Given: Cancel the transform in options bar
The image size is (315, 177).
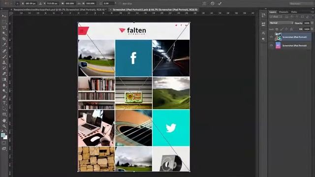Looking at the screenshot, I should 212,3.
